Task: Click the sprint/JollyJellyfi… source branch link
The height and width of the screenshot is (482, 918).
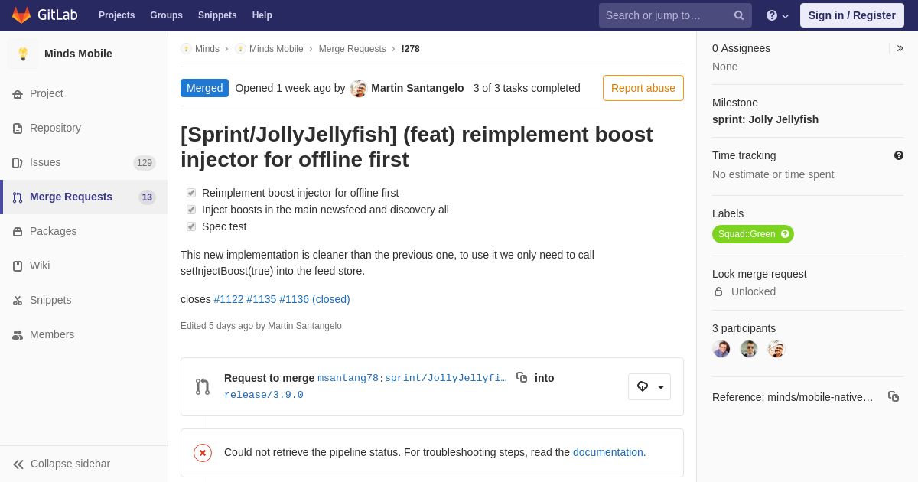Action: (446, 378)
